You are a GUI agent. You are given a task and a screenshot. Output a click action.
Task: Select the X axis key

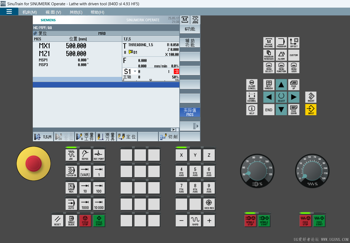pos(181,155)
